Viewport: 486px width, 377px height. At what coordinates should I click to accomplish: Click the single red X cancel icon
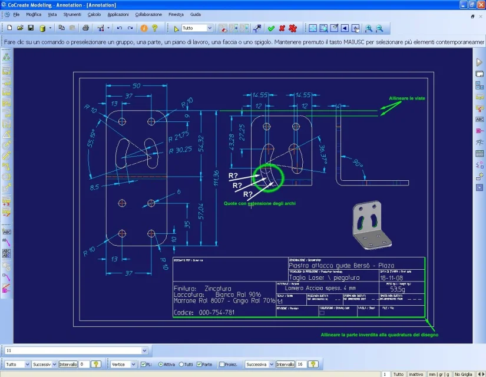coord(282,28)
